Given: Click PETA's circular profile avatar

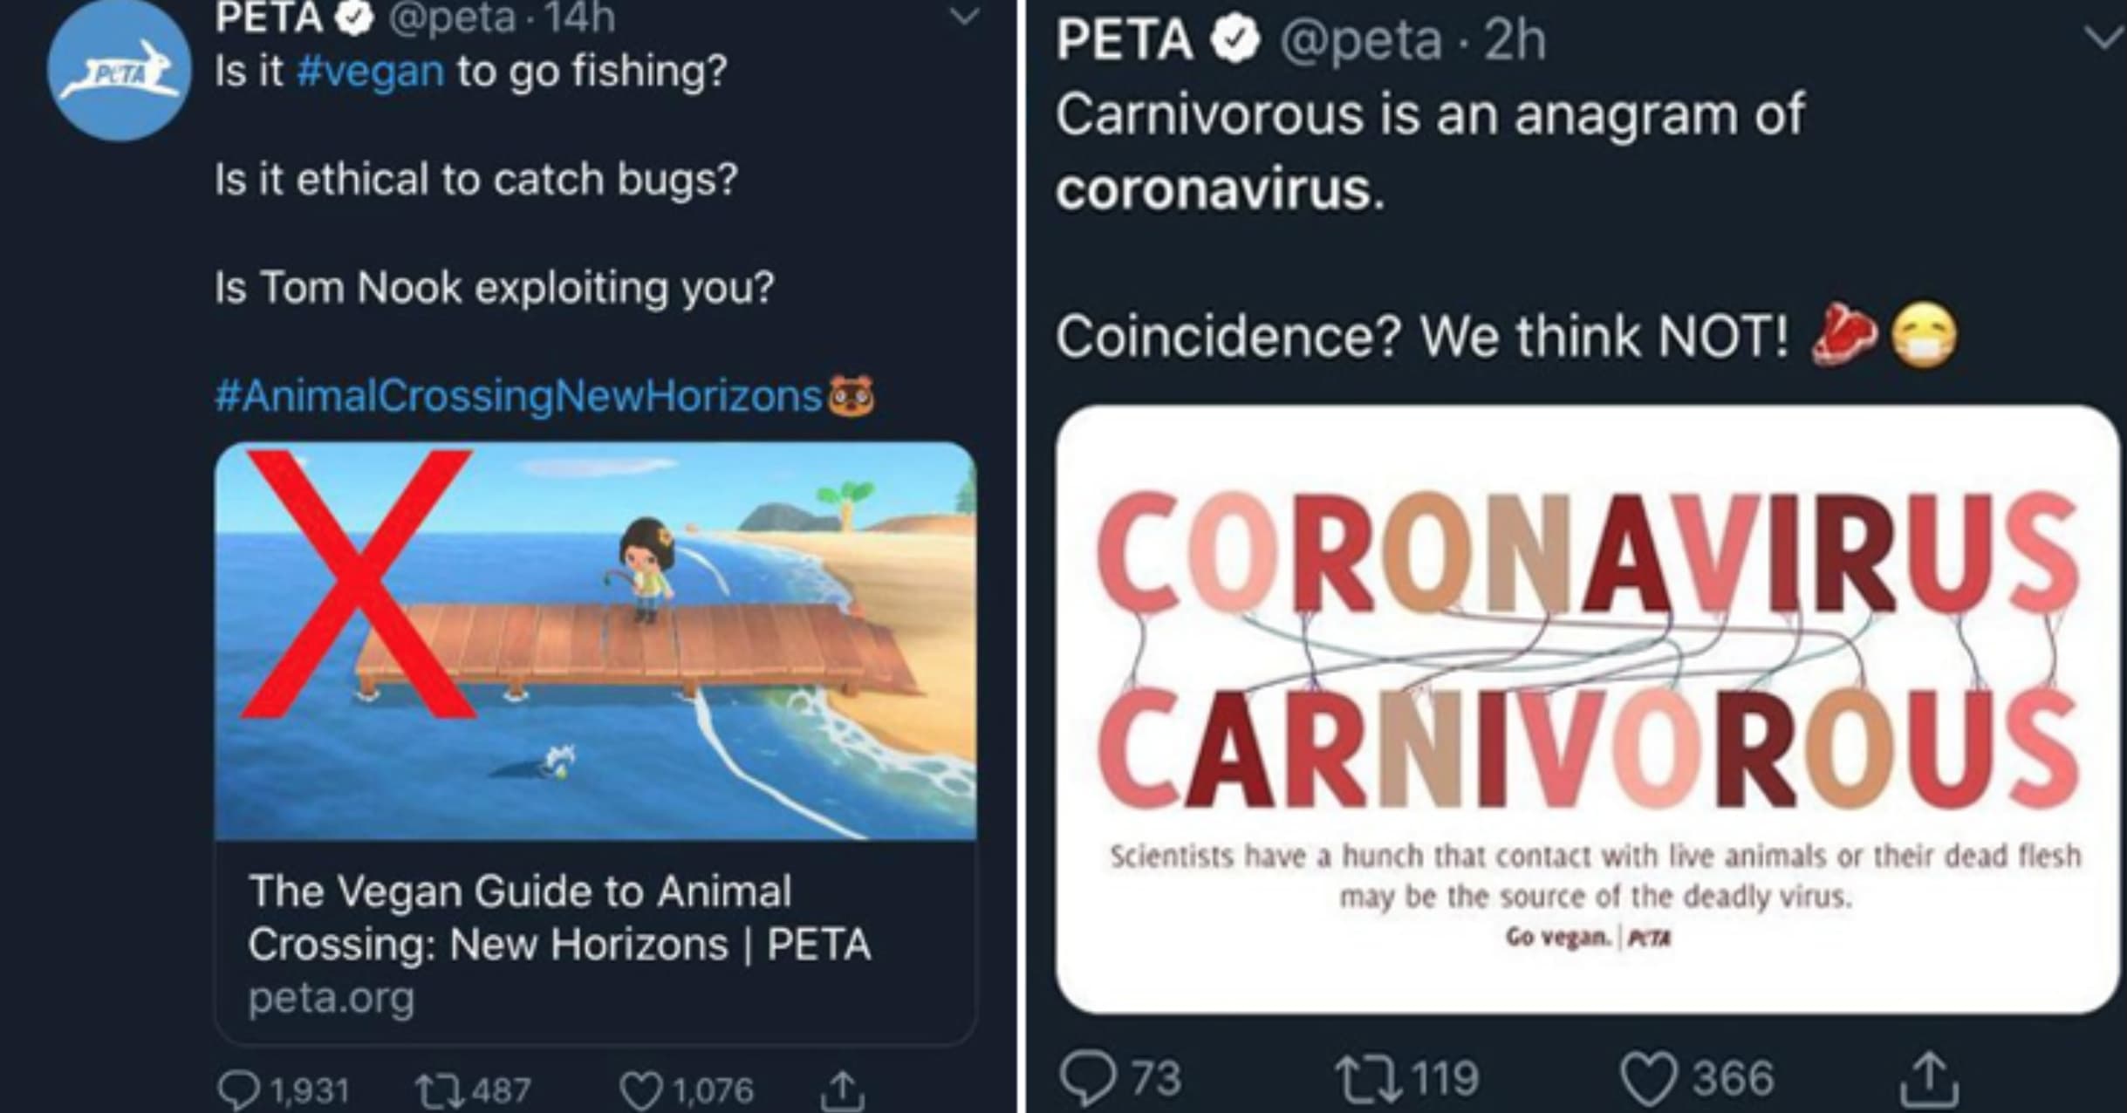Looking at the screenshot, I should pos(119,74).
